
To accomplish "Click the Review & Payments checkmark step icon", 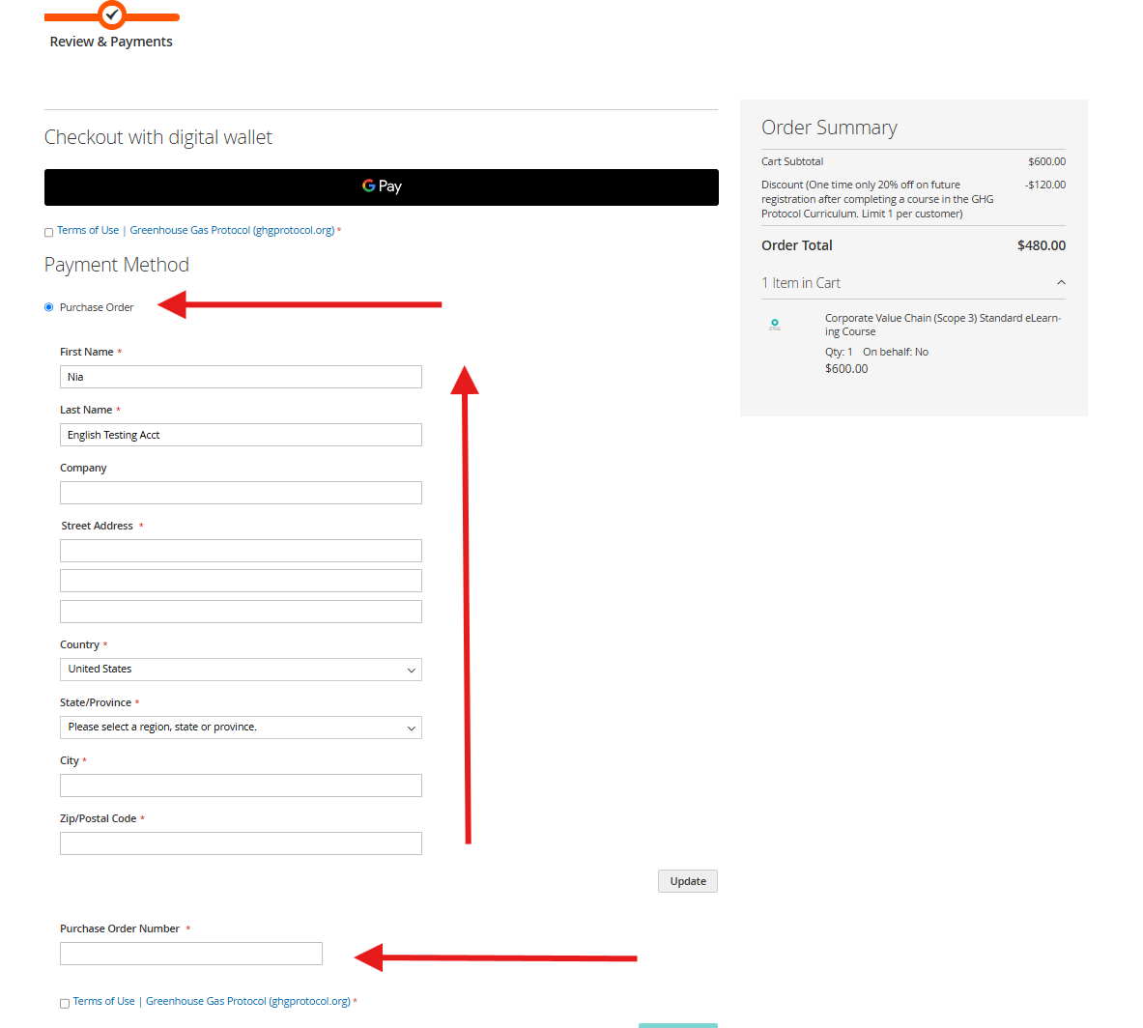I will point(112,14).
